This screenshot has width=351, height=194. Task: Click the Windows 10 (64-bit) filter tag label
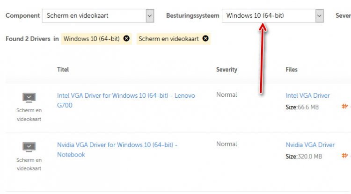92,39
